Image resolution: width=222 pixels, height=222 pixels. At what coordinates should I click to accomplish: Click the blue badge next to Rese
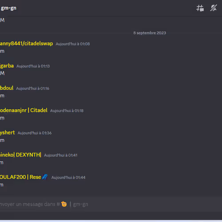coord(45,177)
